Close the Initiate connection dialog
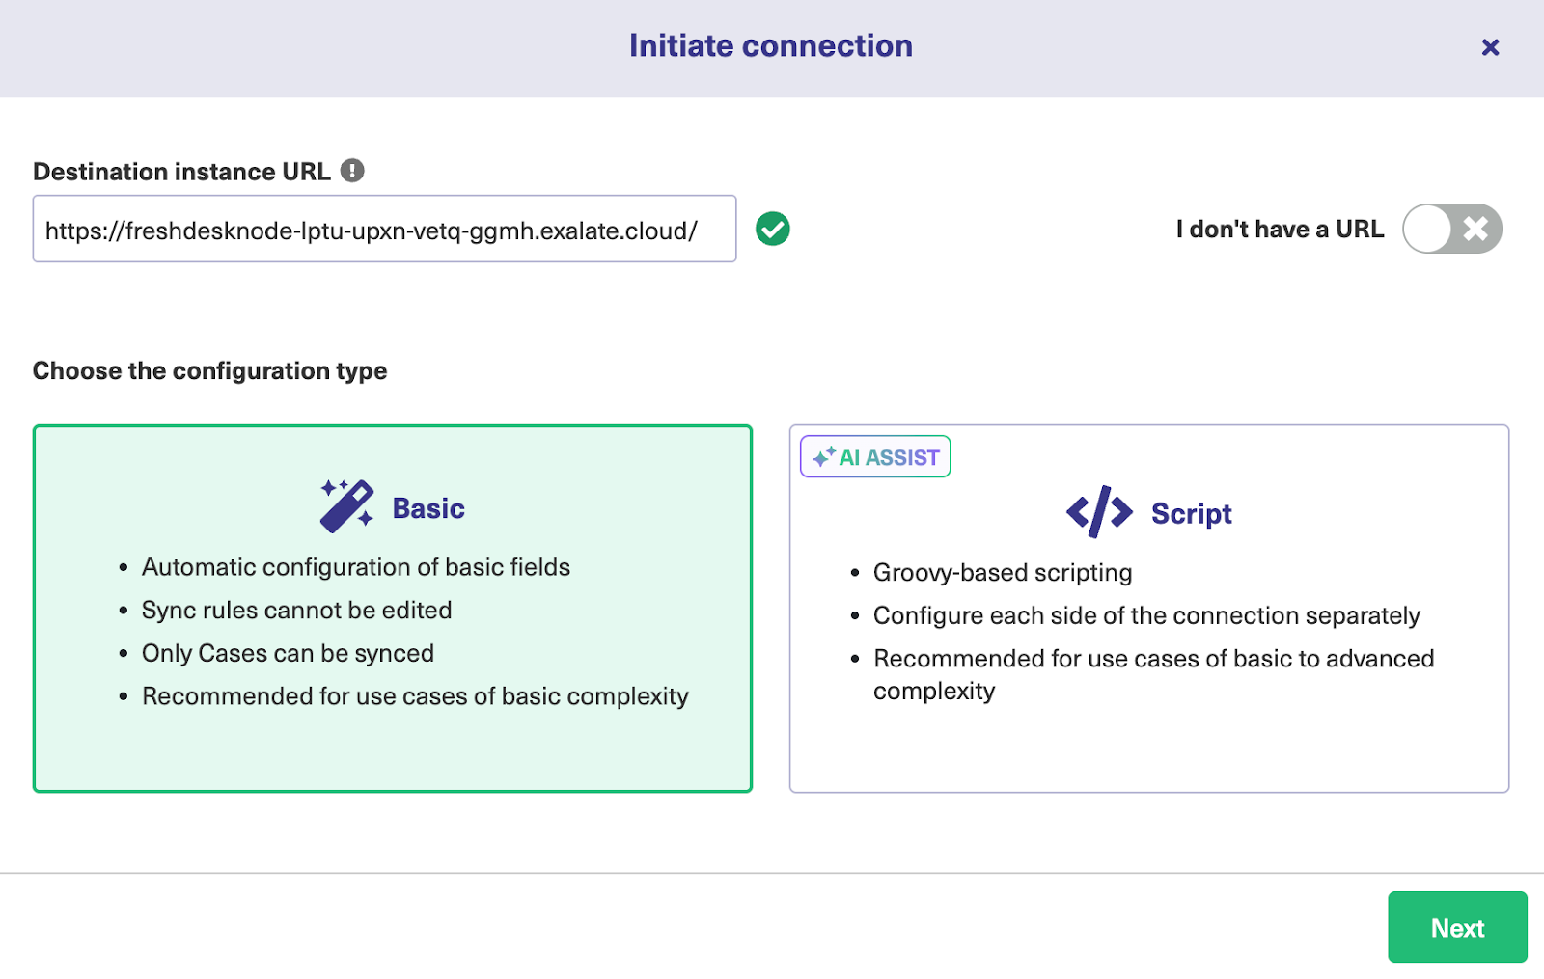Viewport: 1544px width, 979px height. 1490,47
